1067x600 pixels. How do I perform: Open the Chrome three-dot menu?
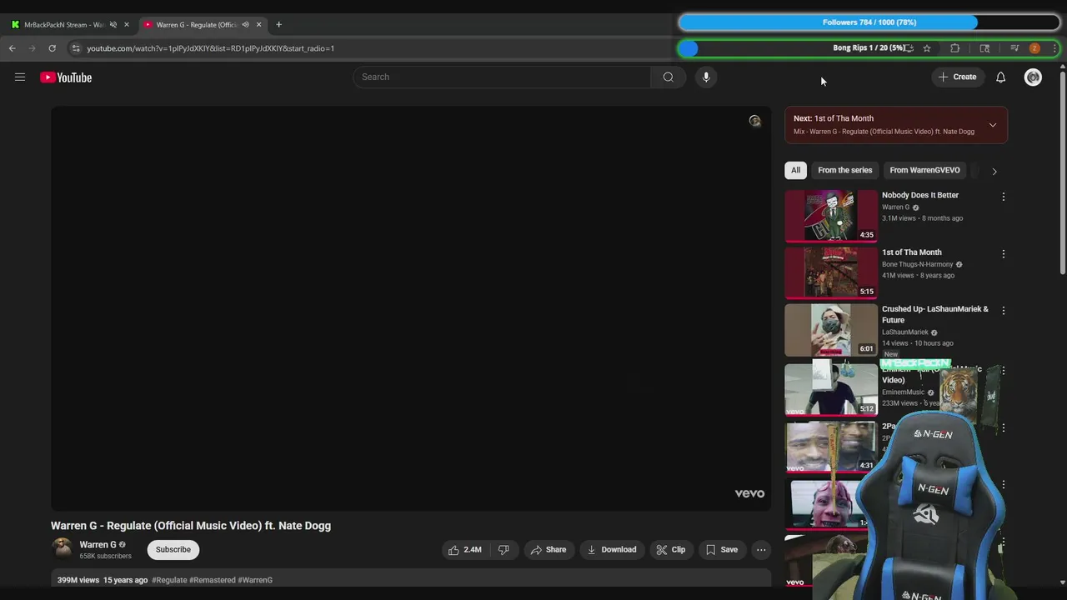(x=1054, y=48)
